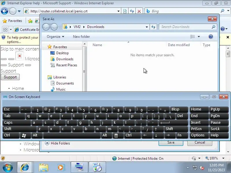Change view icon in Save As

click(x=193, y=37)
